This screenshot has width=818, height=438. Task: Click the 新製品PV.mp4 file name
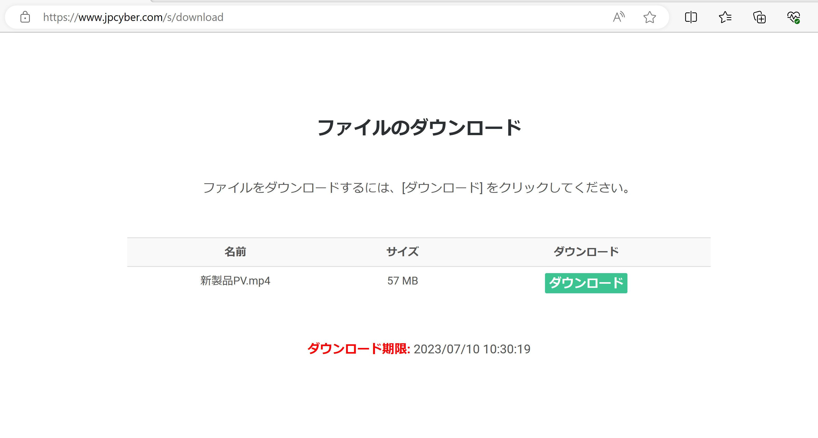point(235,281)
